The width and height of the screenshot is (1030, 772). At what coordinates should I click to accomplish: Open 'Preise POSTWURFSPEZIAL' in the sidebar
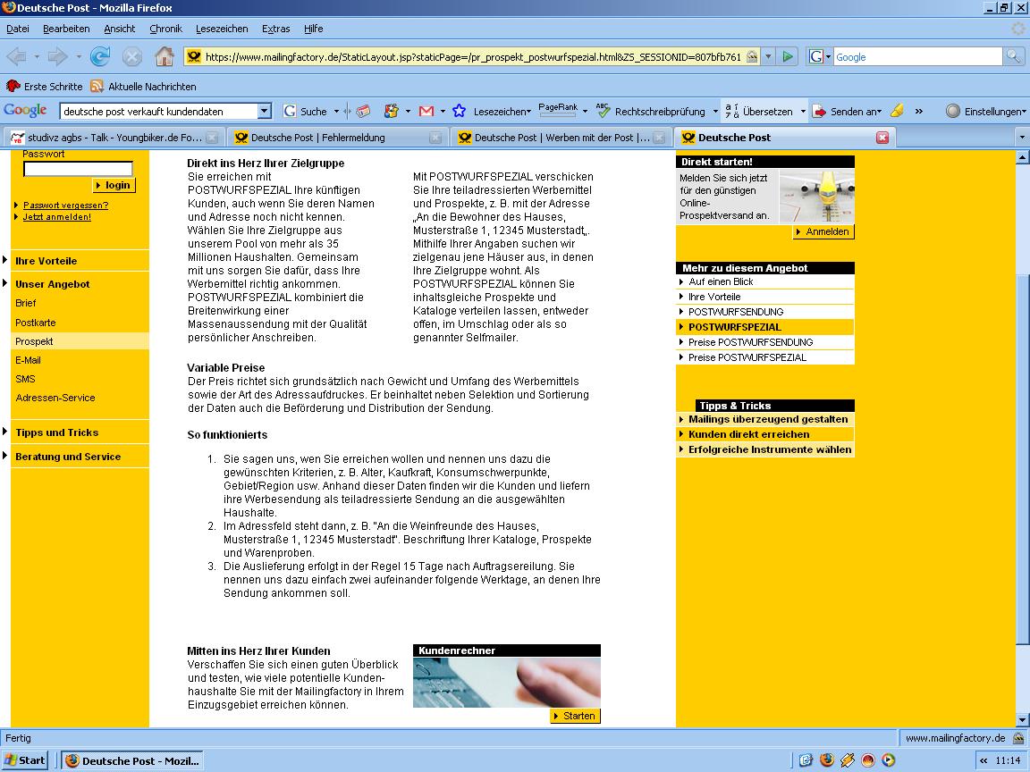tap(747, 357)
